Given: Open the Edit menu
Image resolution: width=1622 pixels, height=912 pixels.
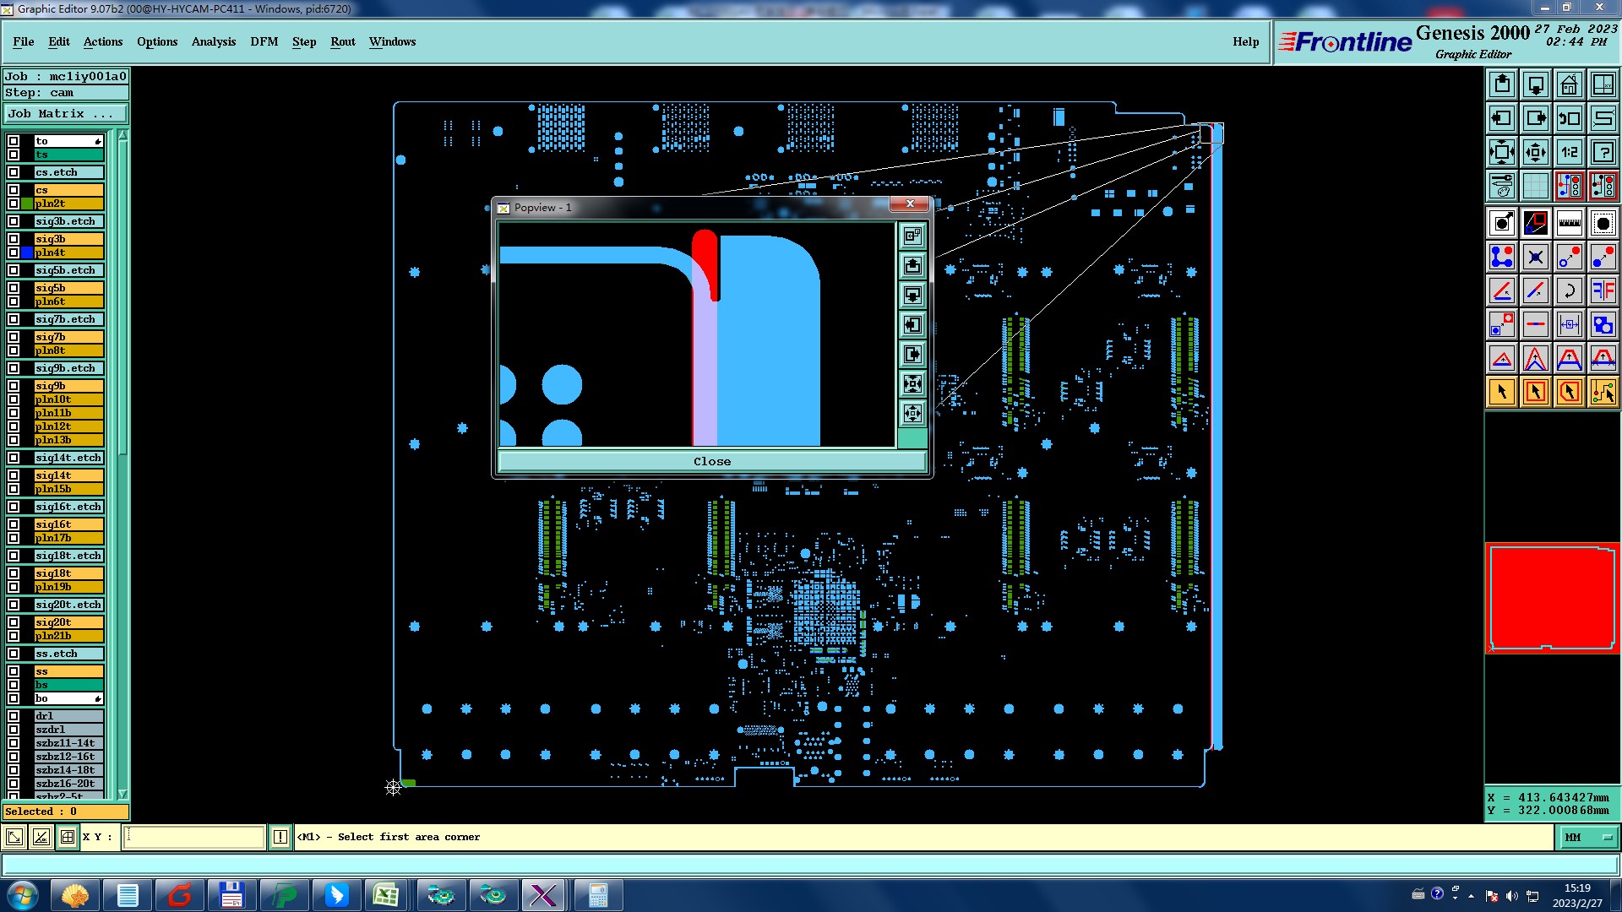Looking at the screenshot, I should click(x=59, y=41).
